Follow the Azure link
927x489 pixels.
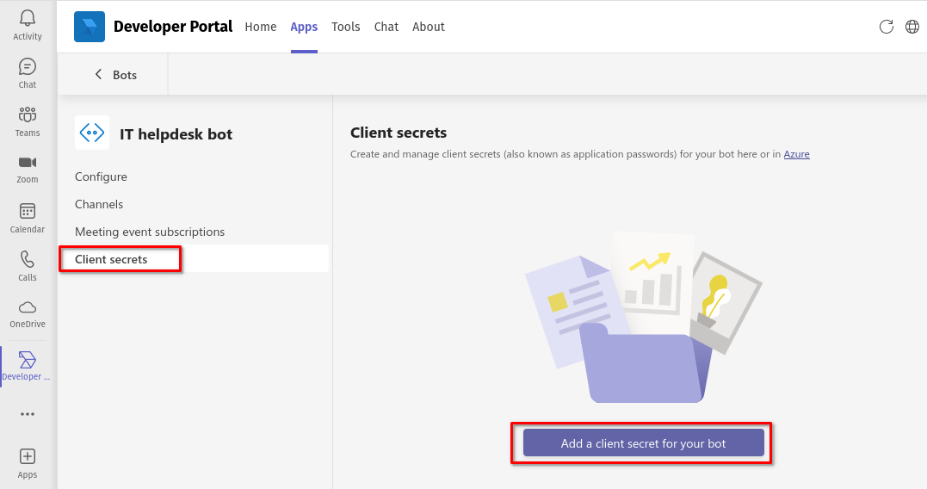point(796,154)
